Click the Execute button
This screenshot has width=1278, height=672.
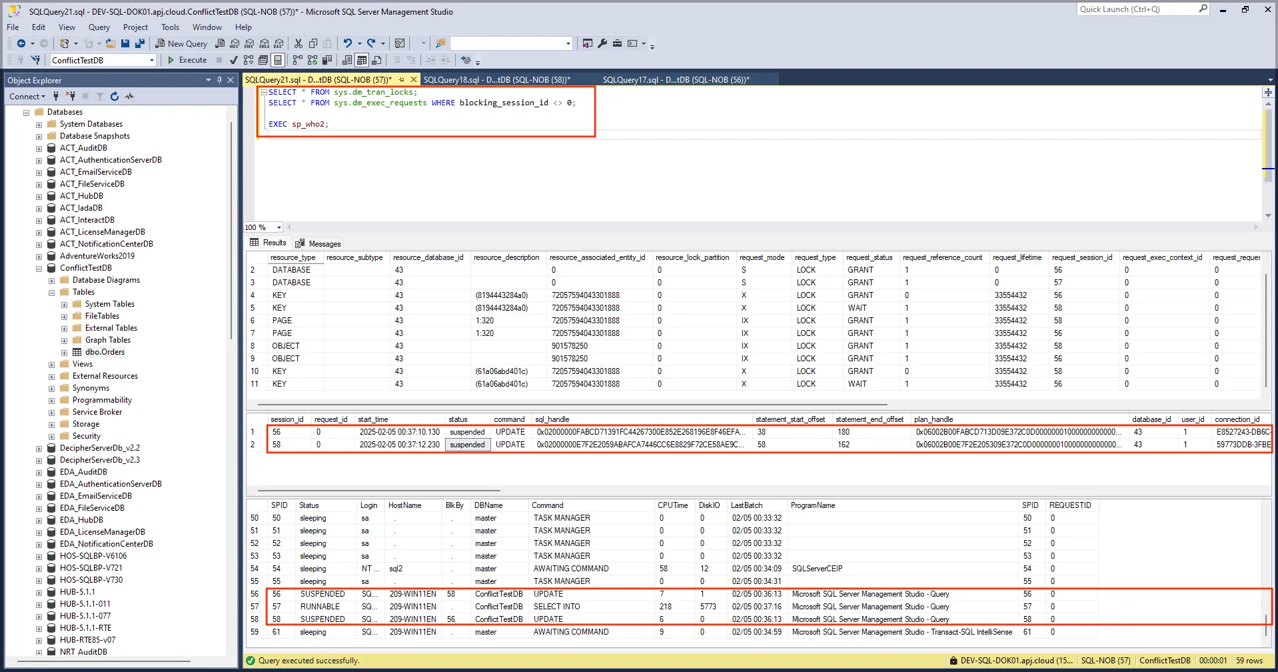(x=187, y=60)
